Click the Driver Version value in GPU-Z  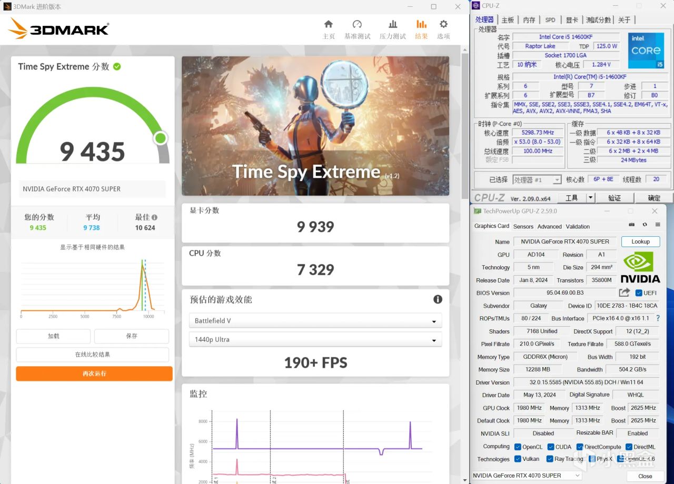[586, 382]
